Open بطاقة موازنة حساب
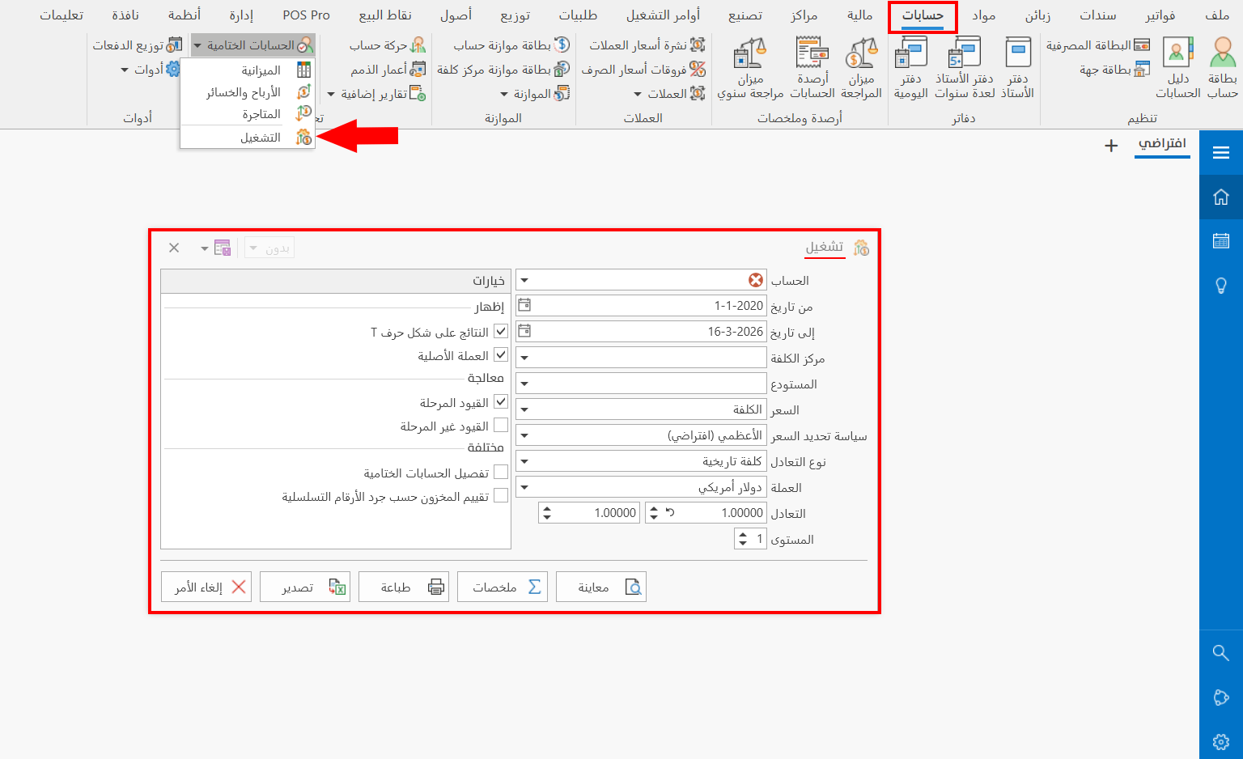This screenshot has width=1243, height=759. [511, 45]
